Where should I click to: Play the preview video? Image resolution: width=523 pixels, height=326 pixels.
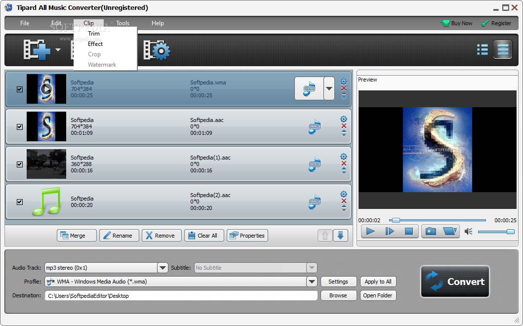click(x=370, y=231)
